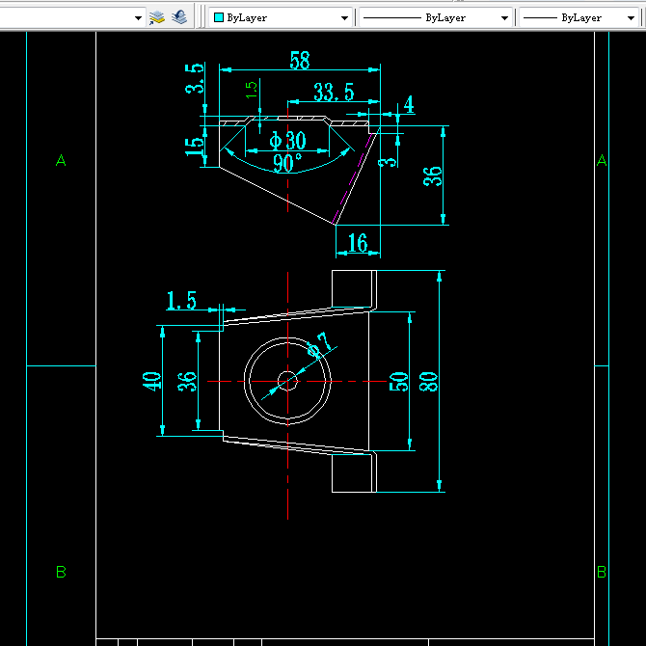Click zone label B in the right margin
The height and width of the screenshot is (646, 646).
tap(601, 572)
